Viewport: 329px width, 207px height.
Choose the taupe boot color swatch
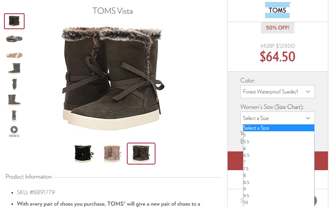tap(112, 154)
